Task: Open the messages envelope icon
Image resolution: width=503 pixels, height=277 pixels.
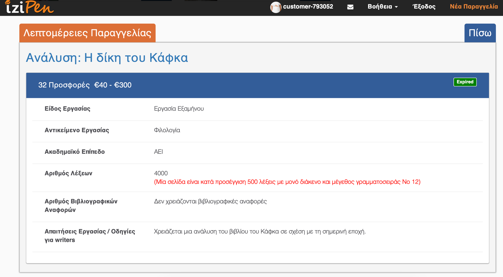Action: [350, 7]
